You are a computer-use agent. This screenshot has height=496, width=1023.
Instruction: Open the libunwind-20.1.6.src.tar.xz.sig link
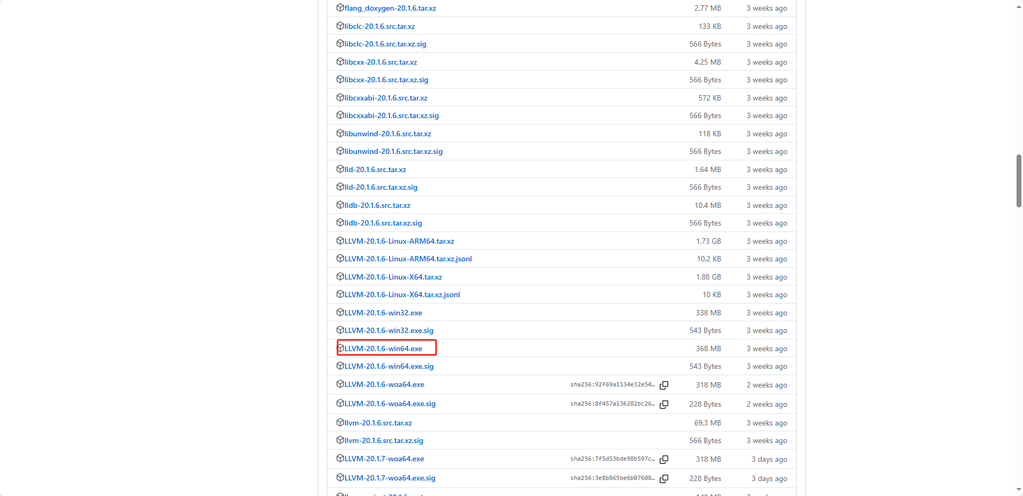point(394,151)
